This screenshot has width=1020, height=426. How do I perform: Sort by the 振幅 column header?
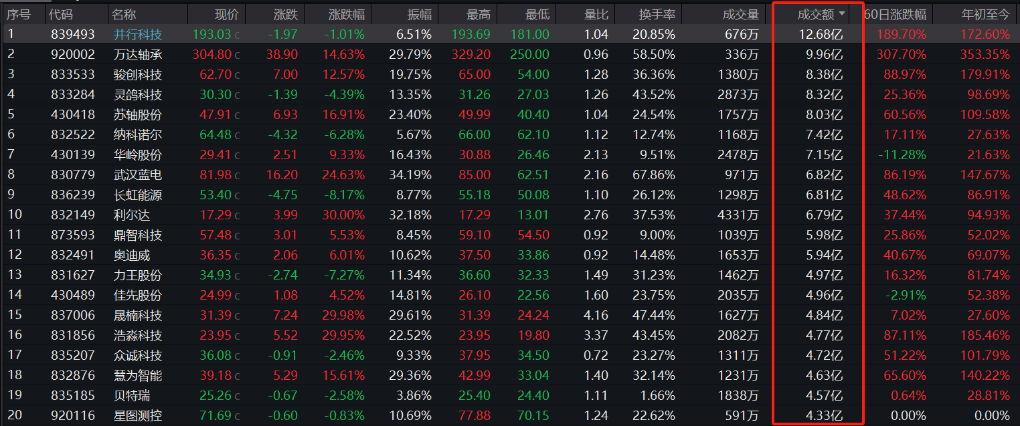pyautogui.click(x=420, y=14)
